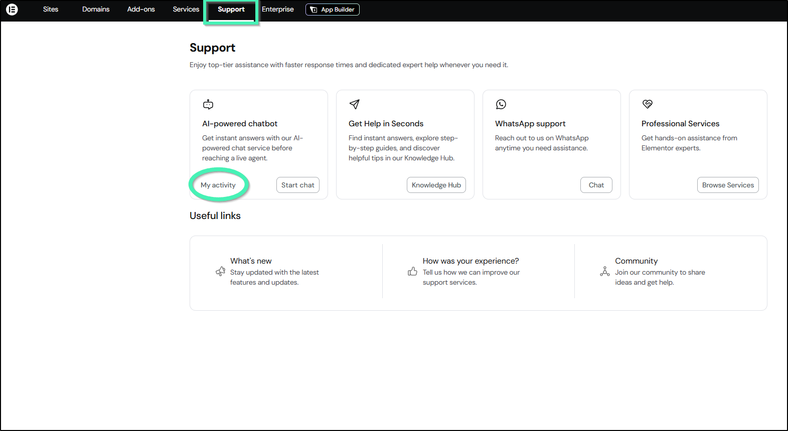This screenshot has width=788, height=431.
Task: Click the thumbs-up icon beside experience feedback
Action: [413, 271]
